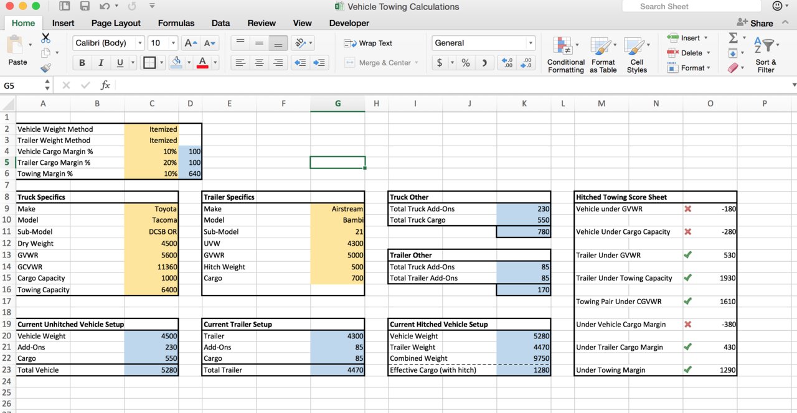Apply currency format with dollar button
This screenshot has width=797, height=413.
(x=440, y=63)
